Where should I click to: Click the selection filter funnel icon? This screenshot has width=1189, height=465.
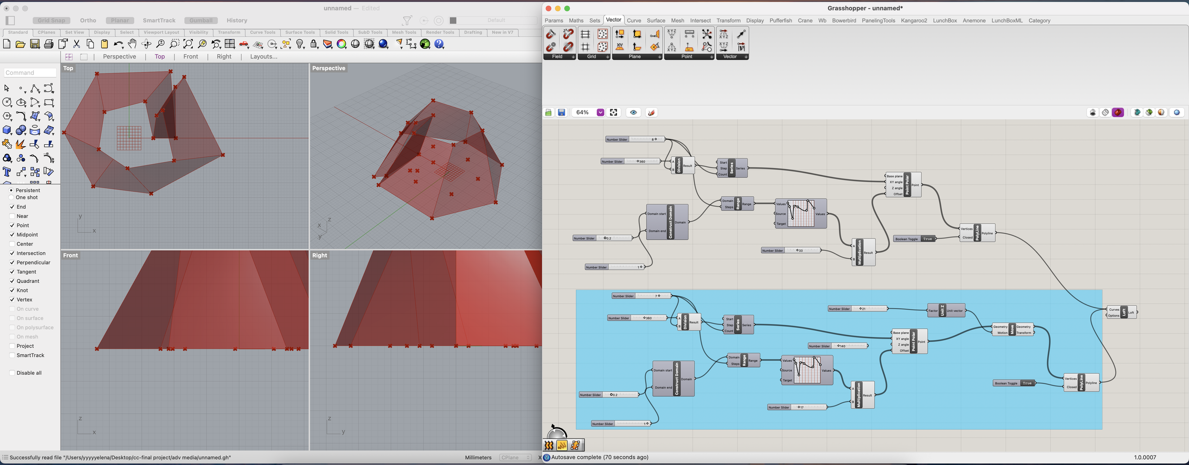pos(407,20)
